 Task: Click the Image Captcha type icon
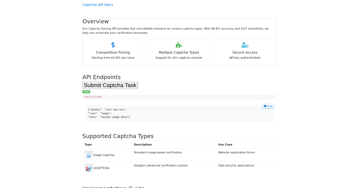(x=89, y=155)
